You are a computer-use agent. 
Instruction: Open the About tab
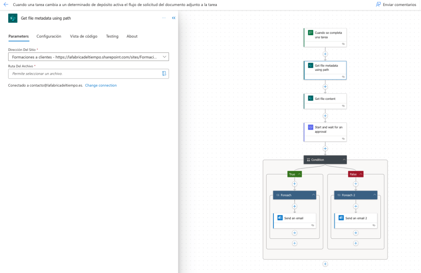[x=132, y=36]
